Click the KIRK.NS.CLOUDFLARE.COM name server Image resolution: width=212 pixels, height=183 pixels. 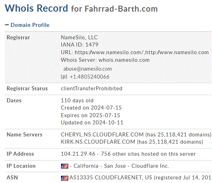pyautogui.click(x=98, y=142)
